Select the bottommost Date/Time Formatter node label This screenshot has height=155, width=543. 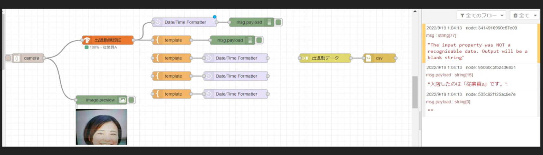click(x=236, y=94)
